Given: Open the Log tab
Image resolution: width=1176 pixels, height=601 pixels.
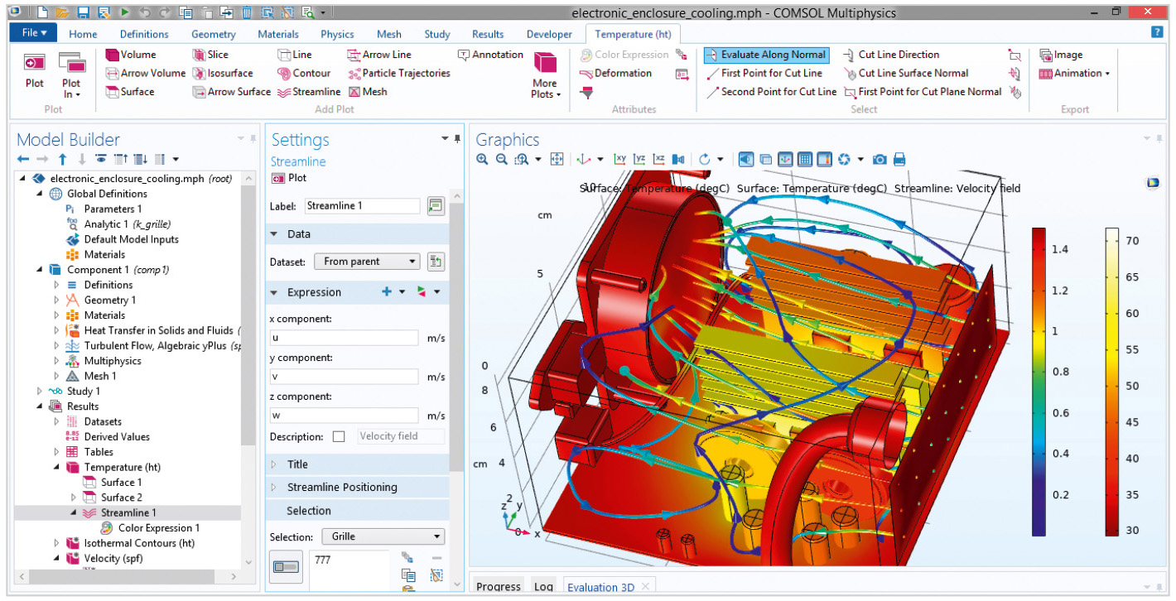Looking at the screenshot, I should pos(543,587).
